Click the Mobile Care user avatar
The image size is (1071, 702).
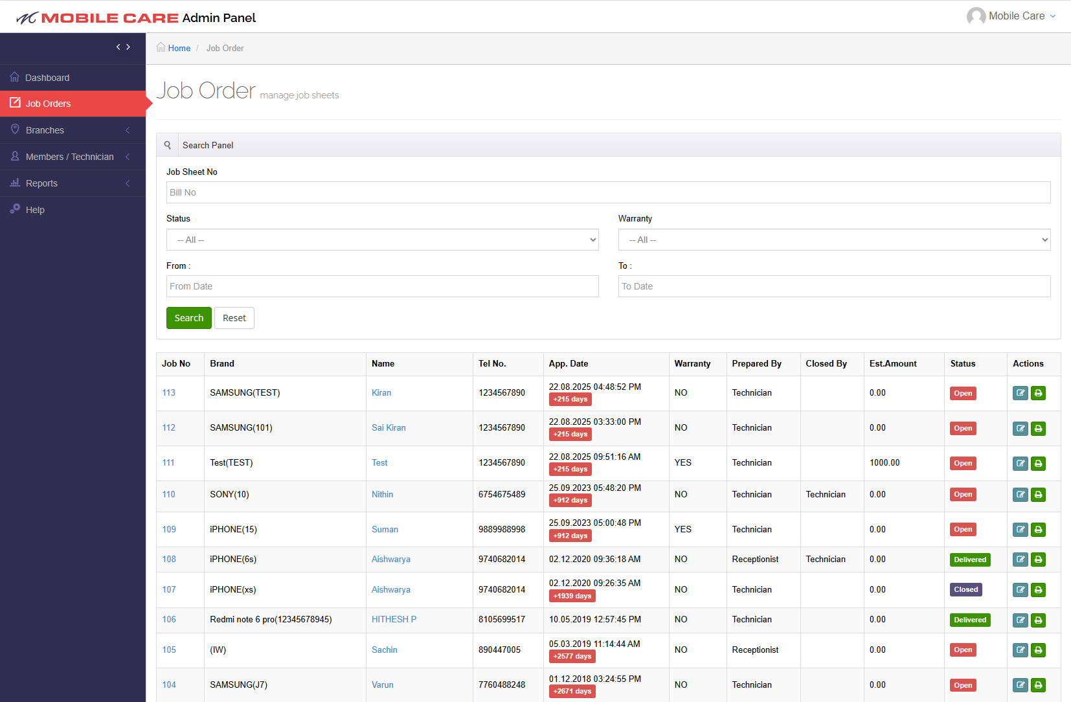click(x=976, y=16)
